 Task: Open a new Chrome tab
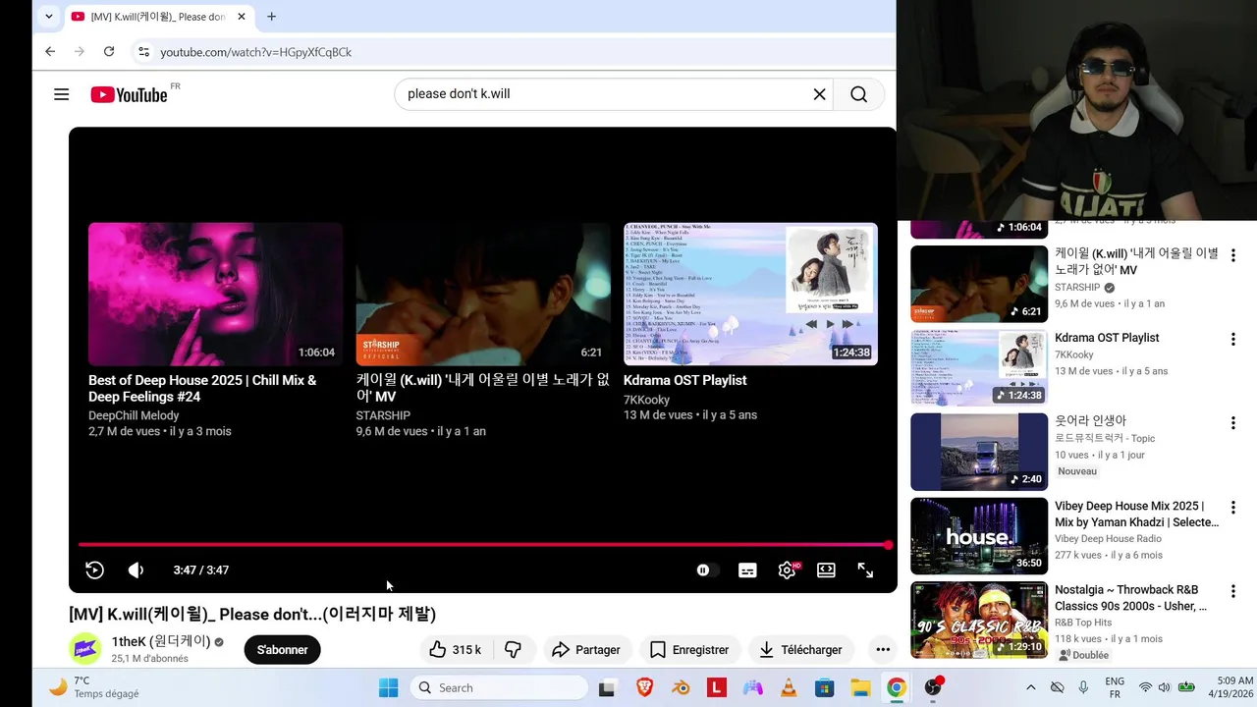pos(271,17)
